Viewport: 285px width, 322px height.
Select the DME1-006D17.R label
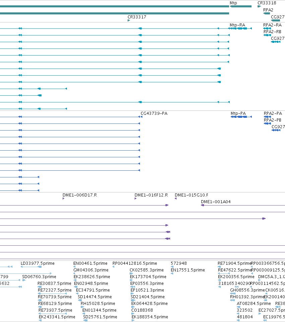(x=80, y=195)
